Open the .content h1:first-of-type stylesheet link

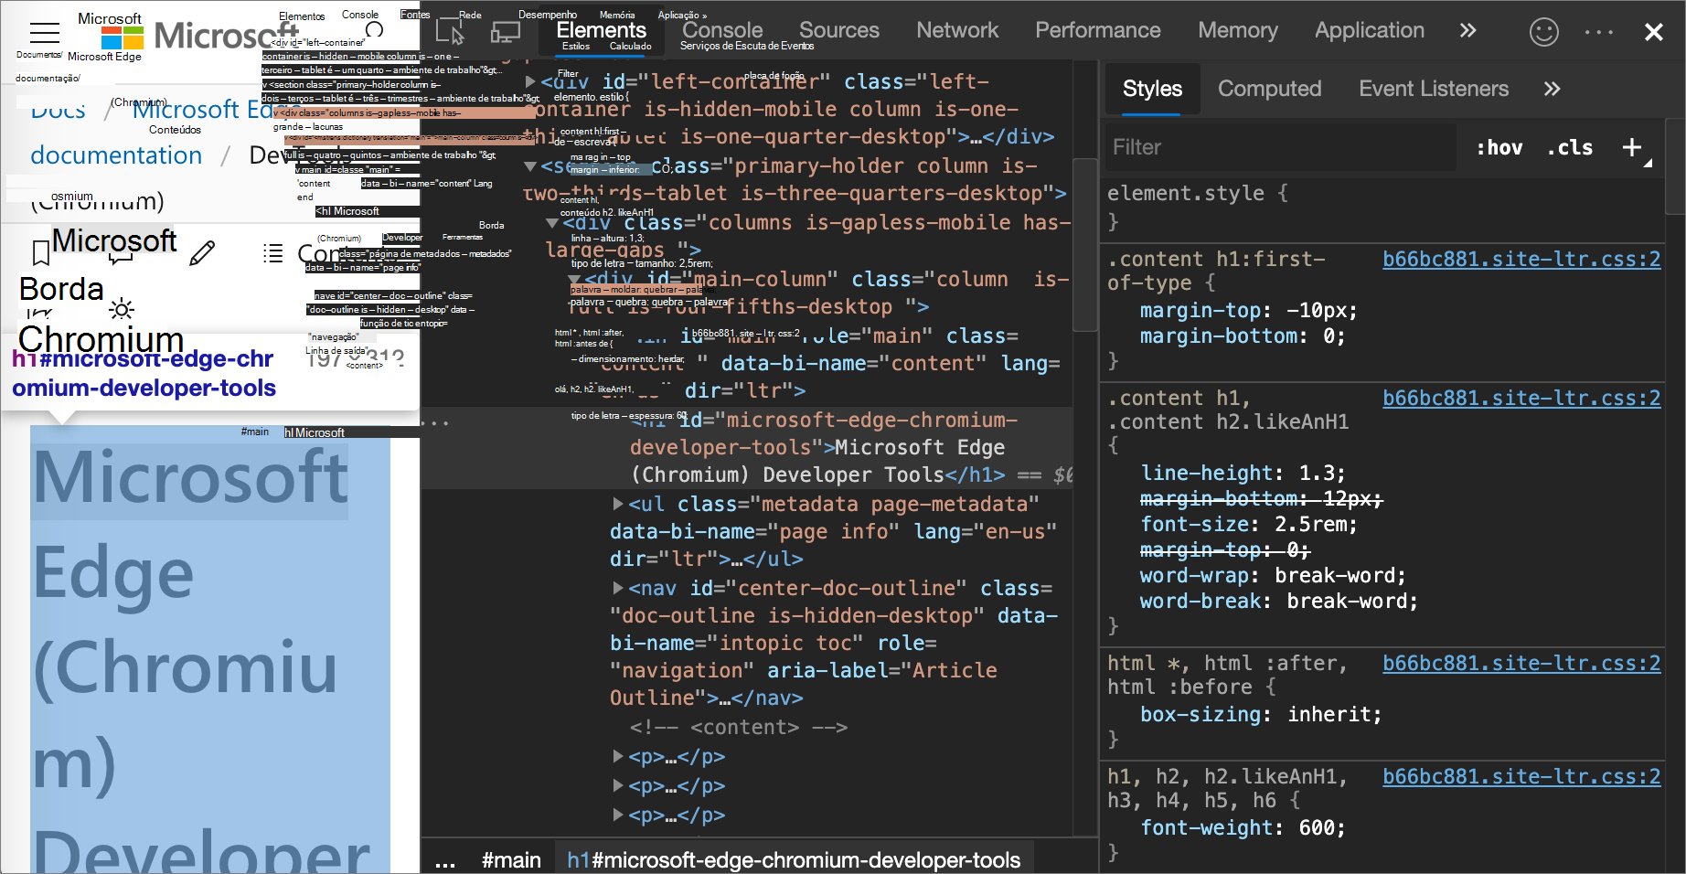[1521, 259]
